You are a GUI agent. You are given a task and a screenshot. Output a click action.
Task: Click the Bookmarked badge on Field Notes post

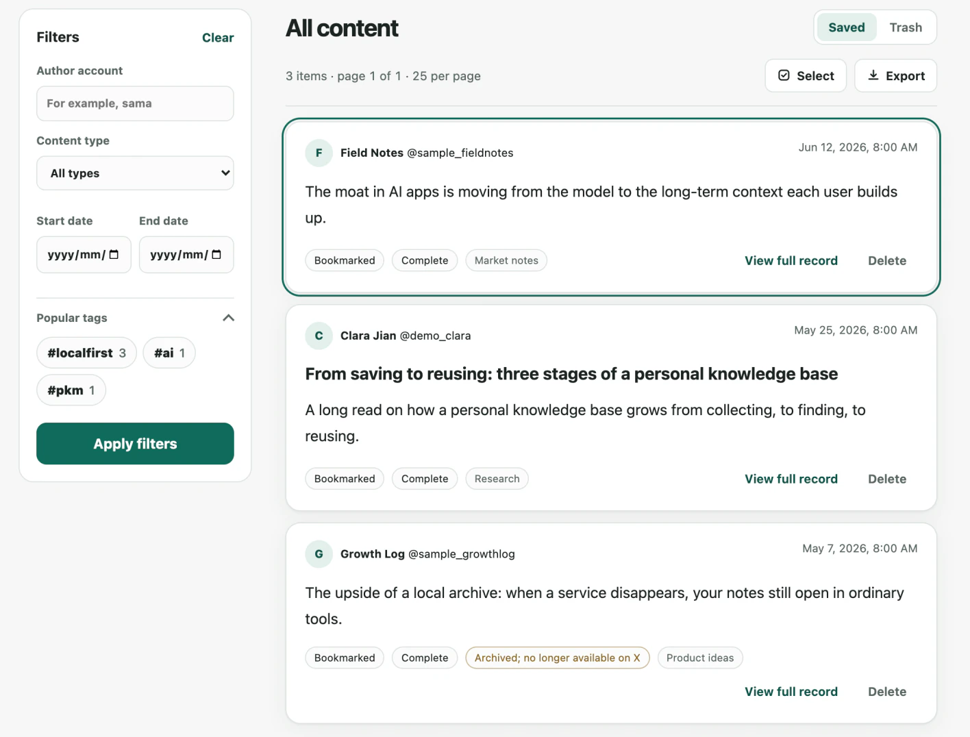345,260
